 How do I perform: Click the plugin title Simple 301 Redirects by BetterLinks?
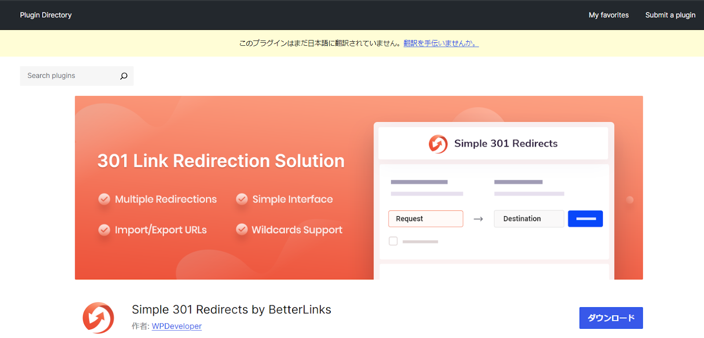coord(231,309)
